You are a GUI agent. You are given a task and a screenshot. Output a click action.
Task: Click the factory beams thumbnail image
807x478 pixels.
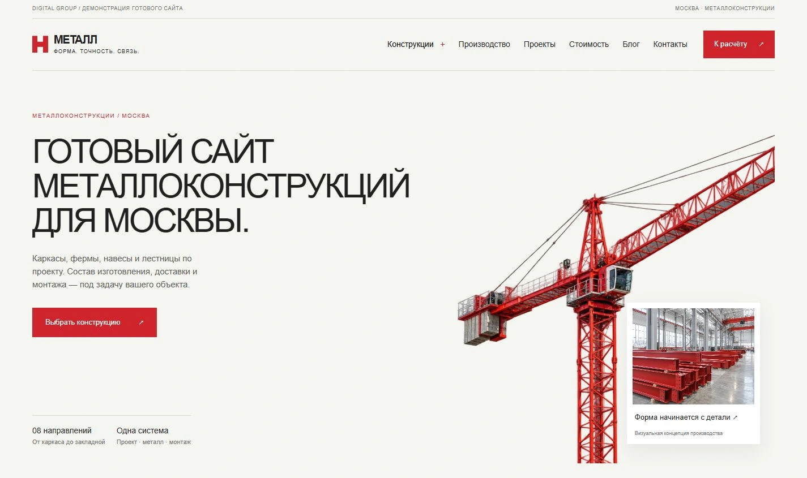point(693,356)
